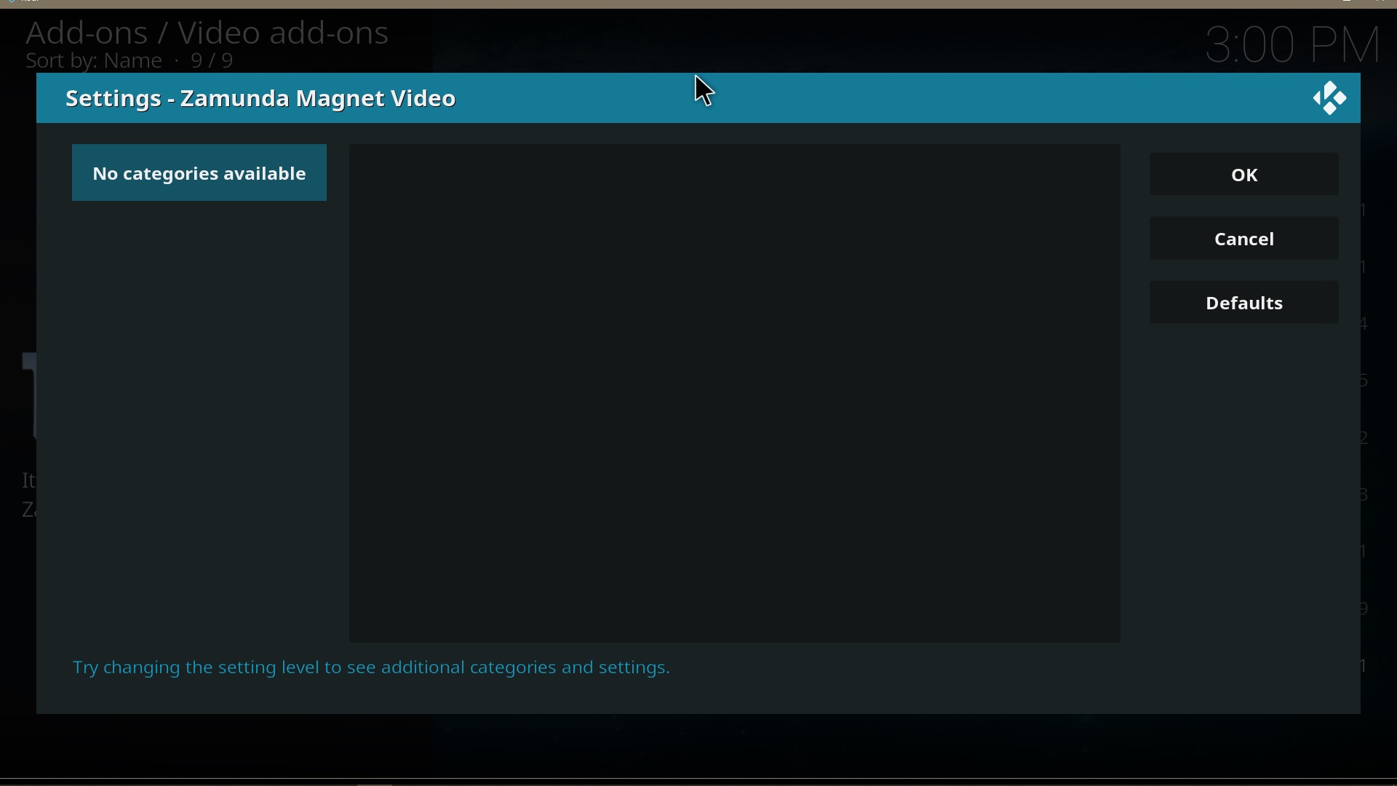Click the 'Add-ons / Video add-ons' heading

207,33
